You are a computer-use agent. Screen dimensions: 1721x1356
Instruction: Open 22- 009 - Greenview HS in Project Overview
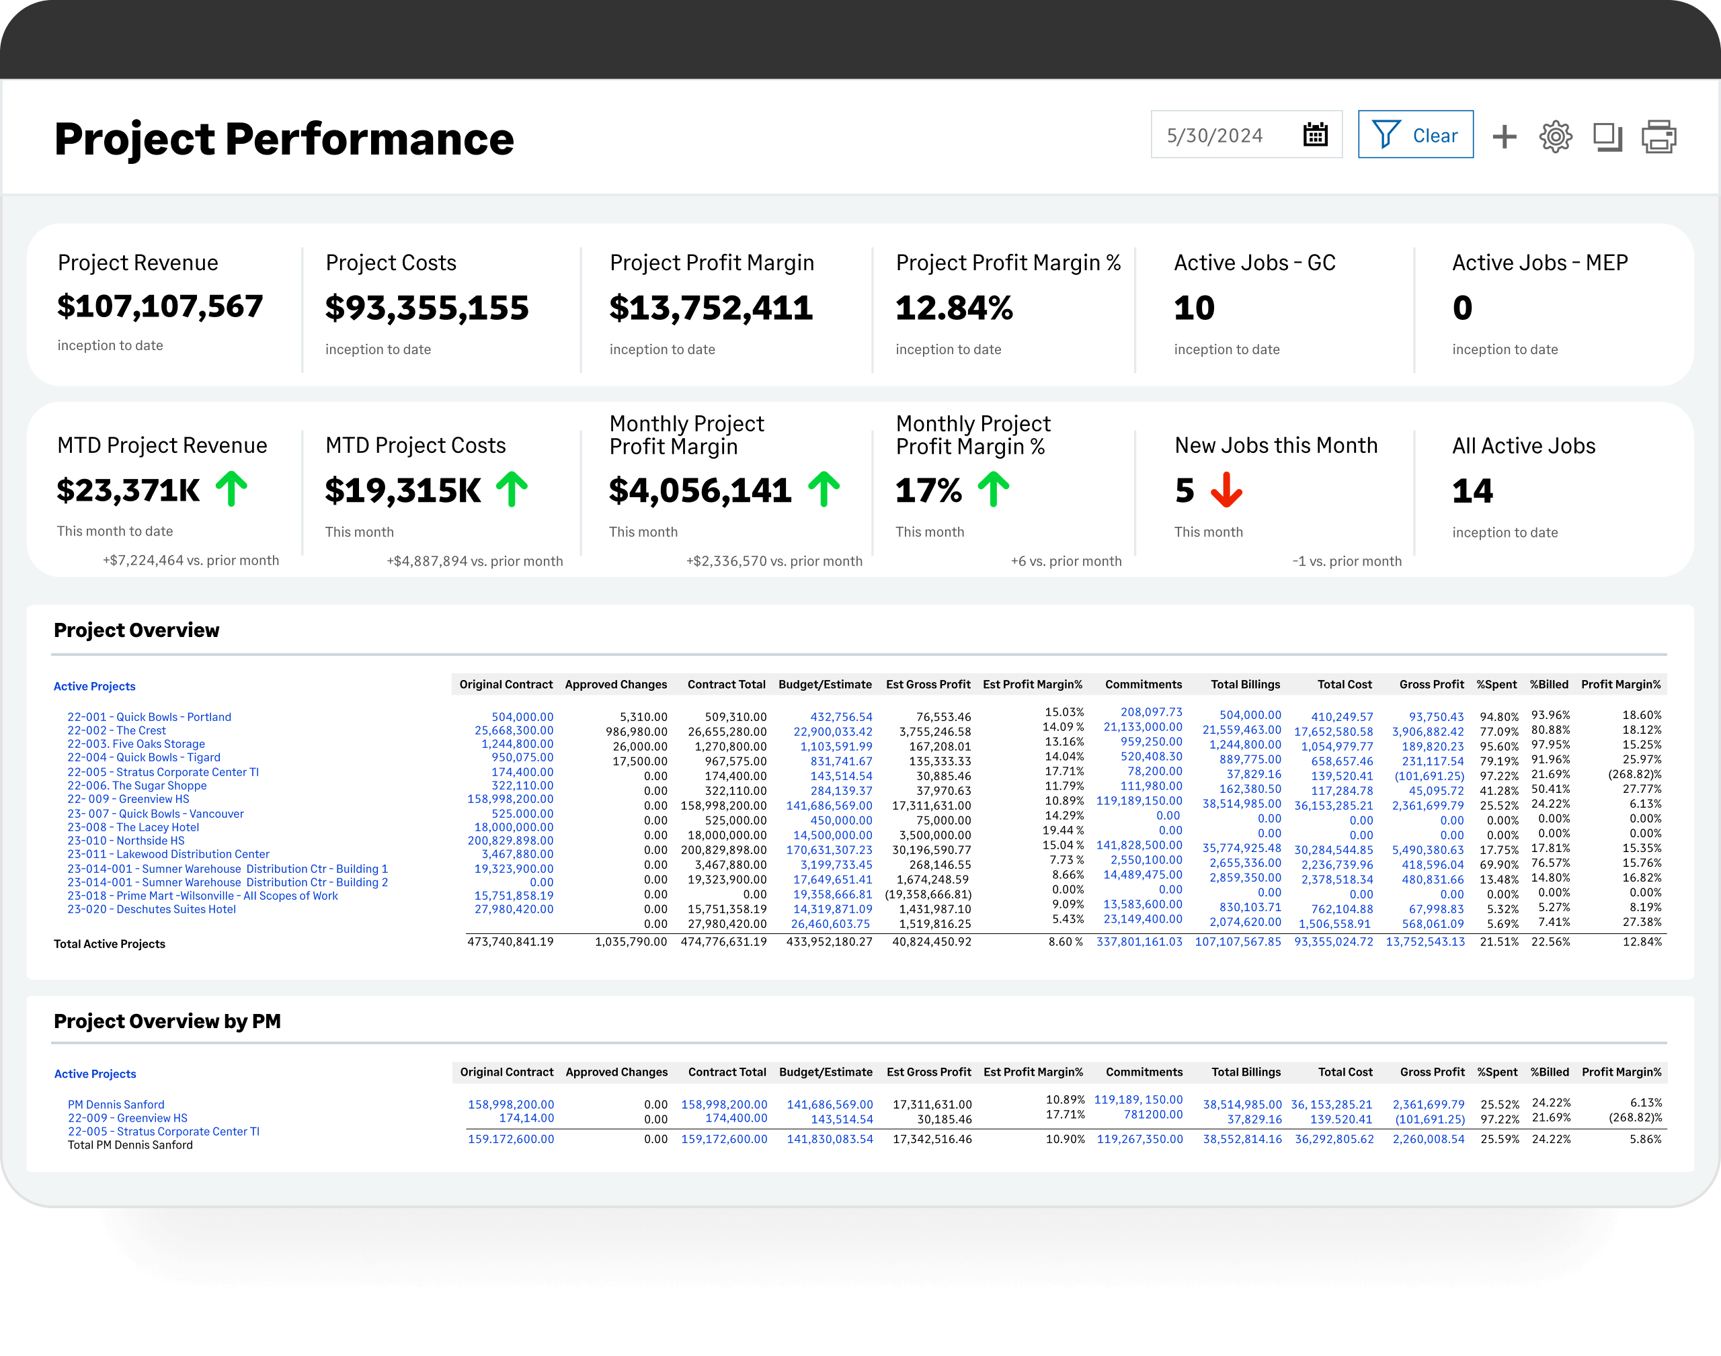pyautogui.click(x=128, y=799)
